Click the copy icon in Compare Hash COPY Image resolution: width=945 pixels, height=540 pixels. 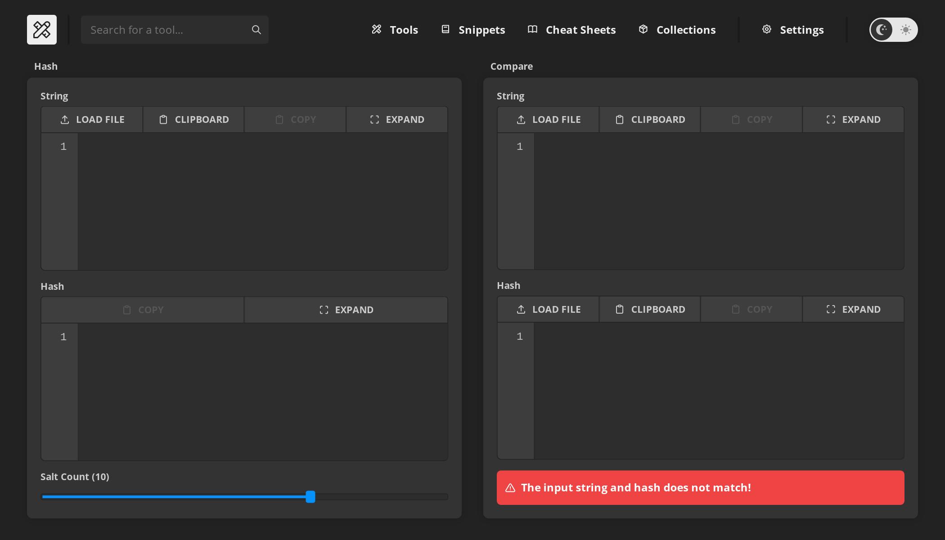pyautogui.click(x=736, y=310)
